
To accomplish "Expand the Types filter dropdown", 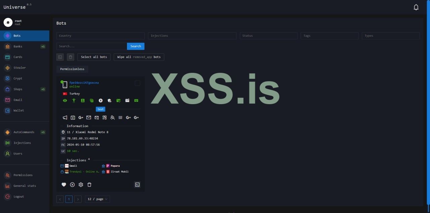I will (x=391, y=36).
